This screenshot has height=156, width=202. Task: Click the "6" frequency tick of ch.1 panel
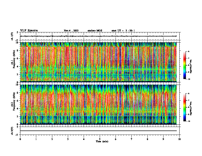coord(18,59)
